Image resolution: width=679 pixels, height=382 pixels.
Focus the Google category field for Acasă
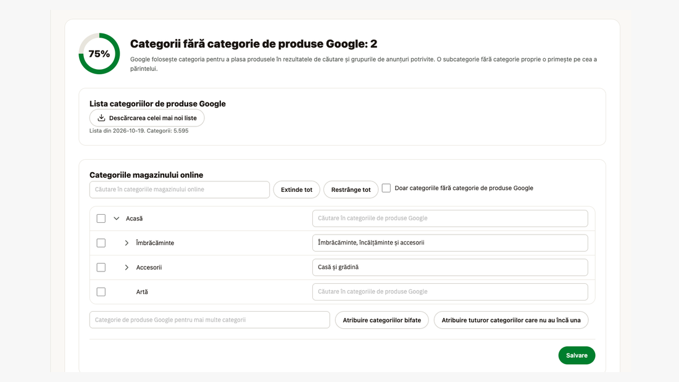450,218
